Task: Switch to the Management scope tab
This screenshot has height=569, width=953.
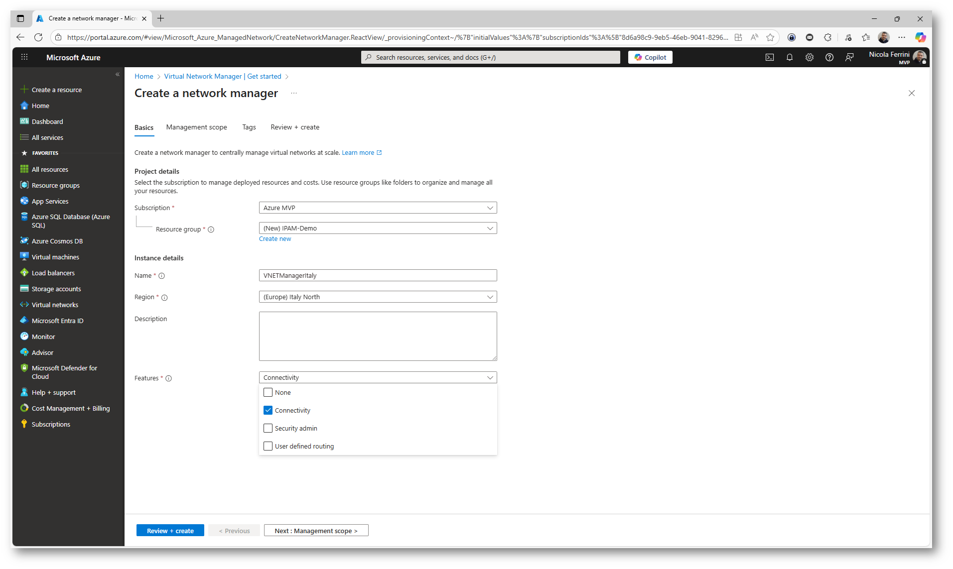Action: click(x=196, y=127)
